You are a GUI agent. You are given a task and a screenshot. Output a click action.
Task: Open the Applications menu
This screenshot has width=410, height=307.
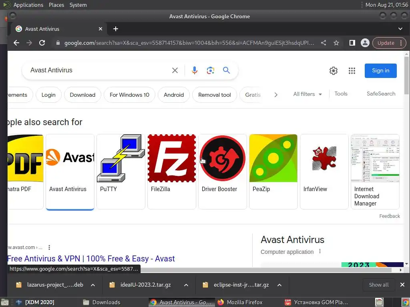(x=28, y=5)
